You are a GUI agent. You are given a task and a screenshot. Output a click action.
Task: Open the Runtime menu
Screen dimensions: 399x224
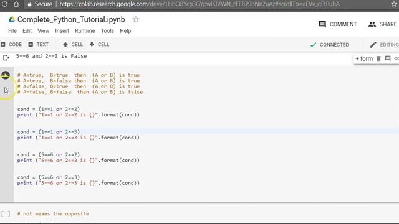[x=85, y=31]
